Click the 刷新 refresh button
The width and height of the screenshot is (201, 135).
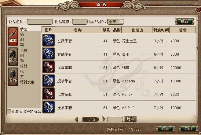(x=185, y=22)
